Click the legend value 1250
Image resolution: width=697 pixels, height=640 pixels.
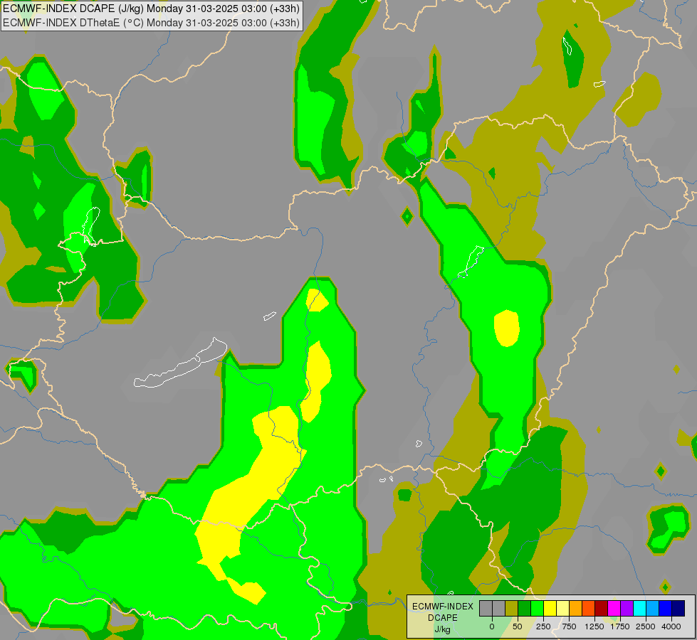594,626
